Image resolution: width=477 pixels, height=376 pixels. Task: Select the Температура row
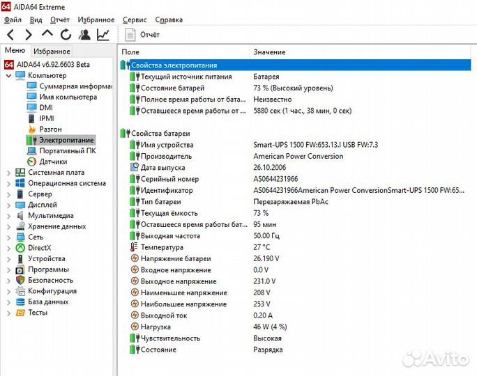pos(296,247)
